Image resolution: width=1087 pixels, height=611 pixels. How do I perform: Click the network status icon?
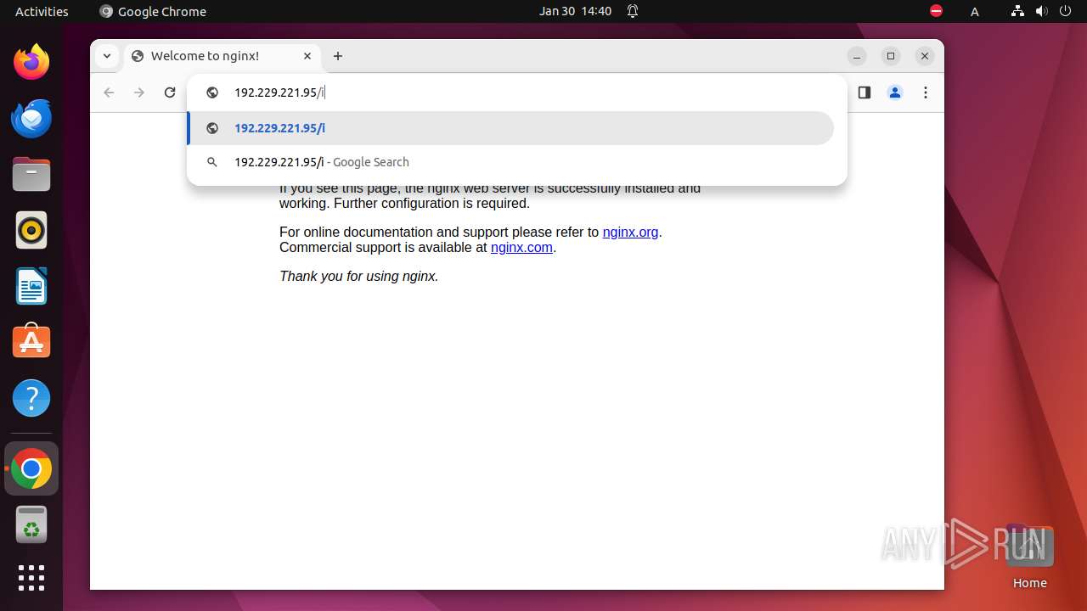click(x=1017, y=11)
